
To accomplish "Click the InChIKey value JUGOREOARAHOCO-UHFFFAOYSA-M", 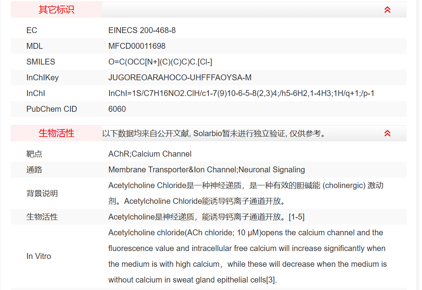I will (180, 78).
